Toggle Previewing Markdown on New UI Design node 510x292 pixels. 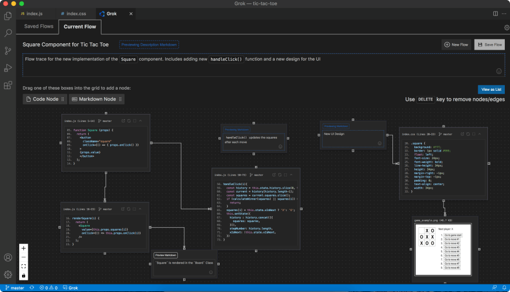pyautogui.click(x=336, y=126)
